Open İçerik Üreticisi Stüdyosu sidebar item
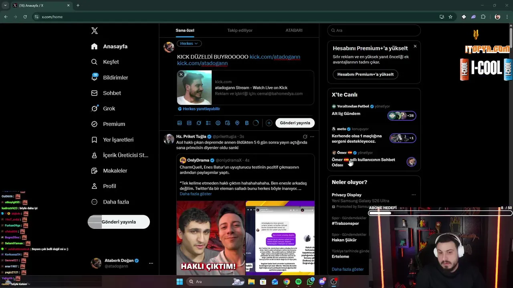 (120, 155)
